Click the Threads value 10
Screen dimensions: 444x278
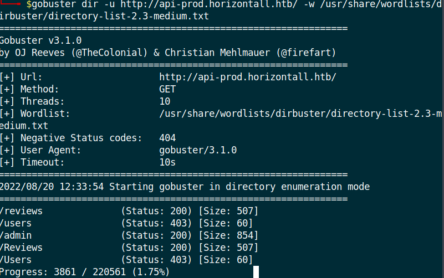(165, 101)
